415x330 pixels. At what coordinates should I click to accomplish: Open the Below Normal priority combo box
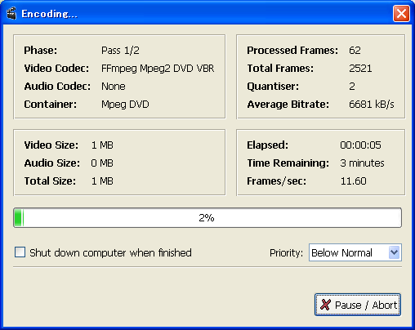[x=355, y=252]
